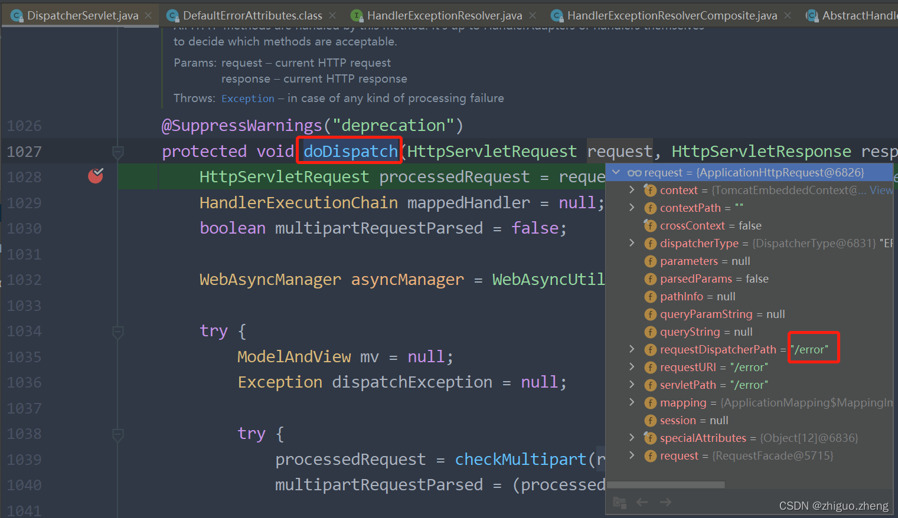
Task: Select the queryParamString = null row
Action: tap(749, 314)
